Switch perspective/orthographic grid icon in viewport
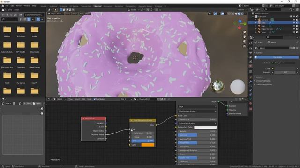 coord(244,46)
